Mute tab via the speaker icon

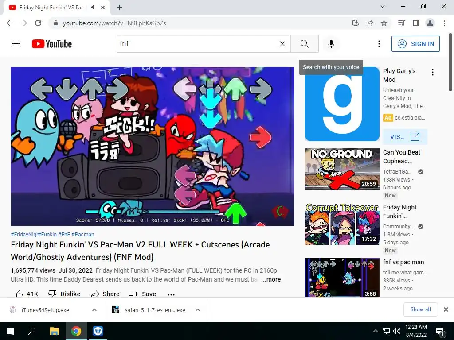click(93, 8)
